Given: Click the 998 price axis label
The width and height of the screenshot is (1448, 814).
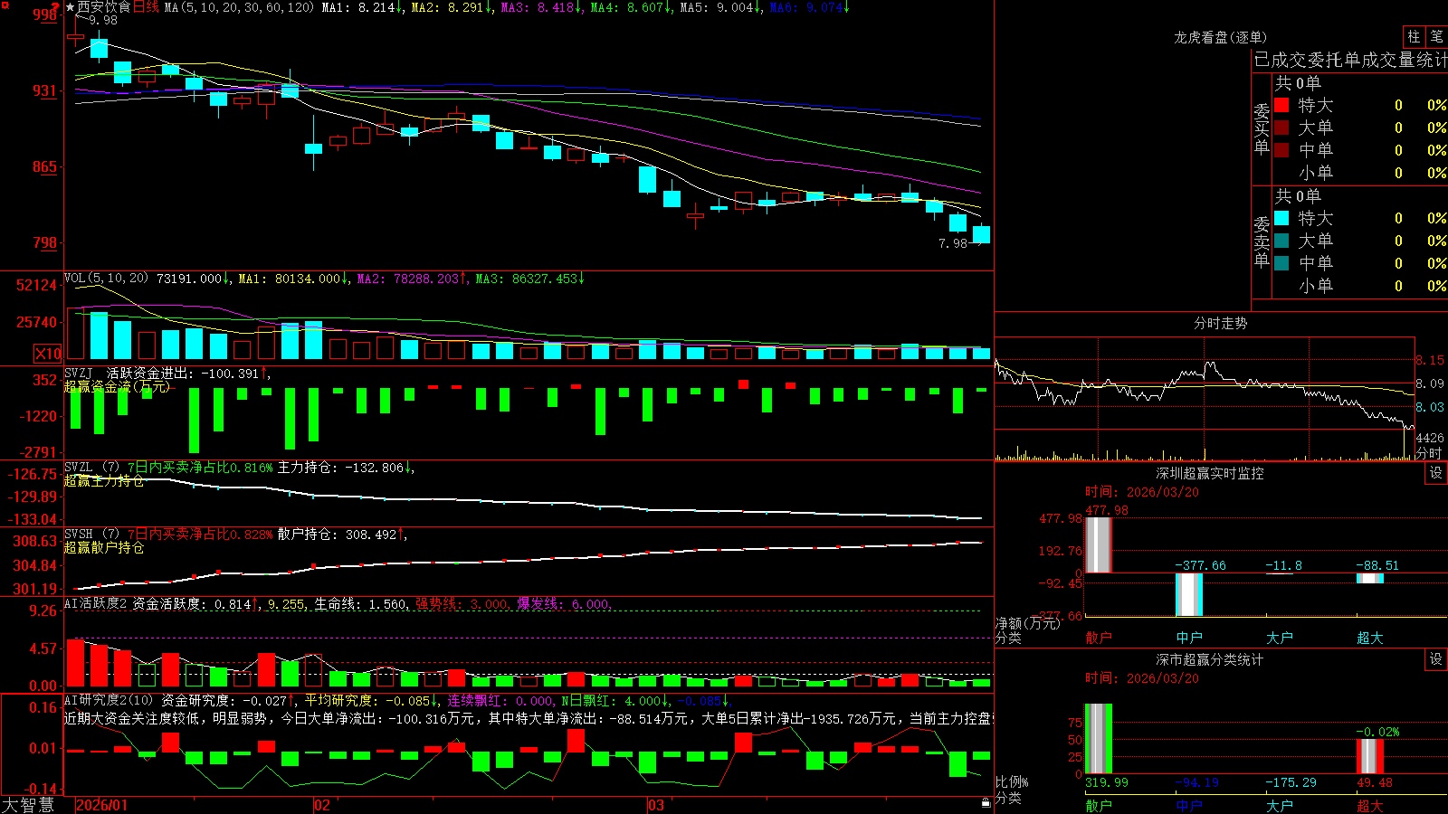Looking at the screenshot, I should [x=45, y=14].
